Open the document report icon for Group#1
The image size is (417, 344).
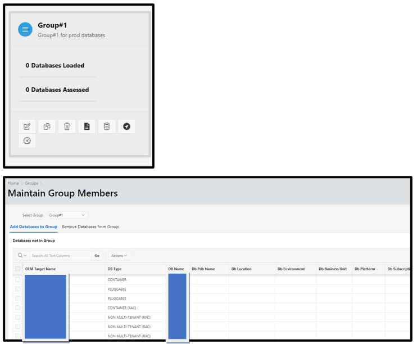pos(87,126)
